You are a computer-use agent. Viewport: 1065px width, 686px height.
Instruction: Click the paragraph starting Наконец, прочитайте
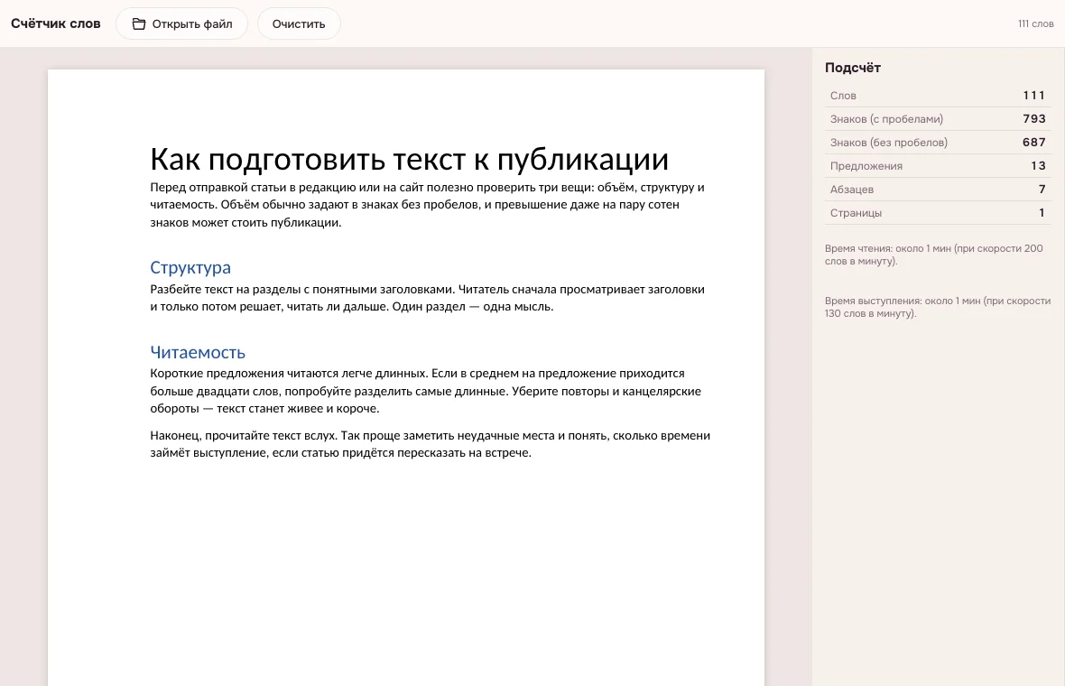(430, 444)
